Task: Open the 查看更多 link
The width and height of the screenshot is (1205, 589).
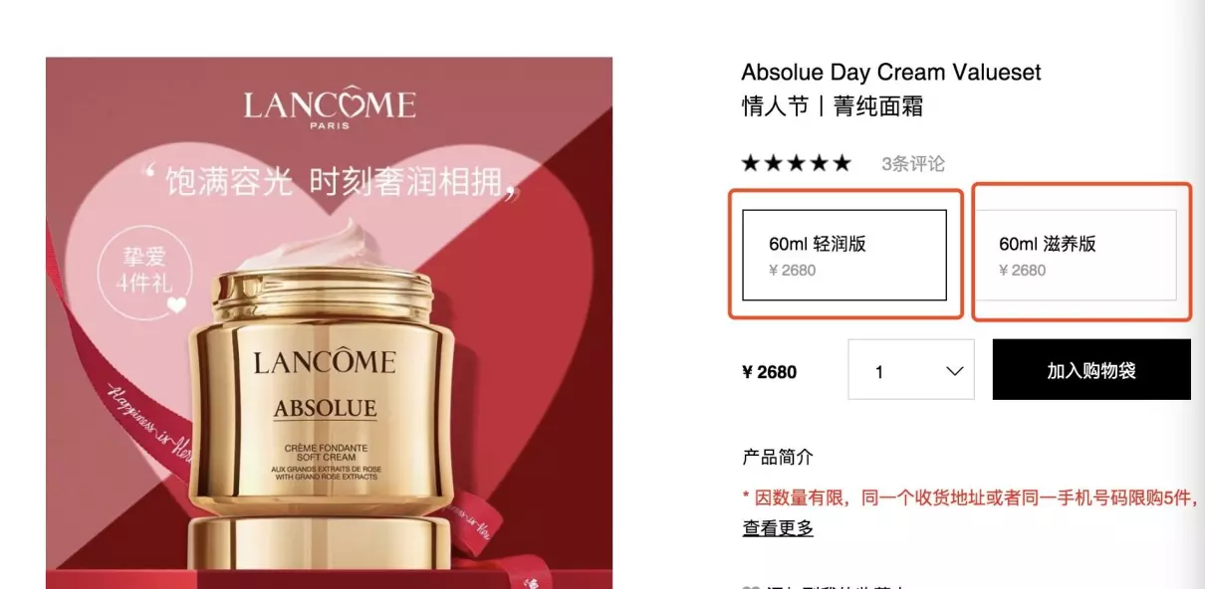Action: pyautogui.click(x=778, y=528)
